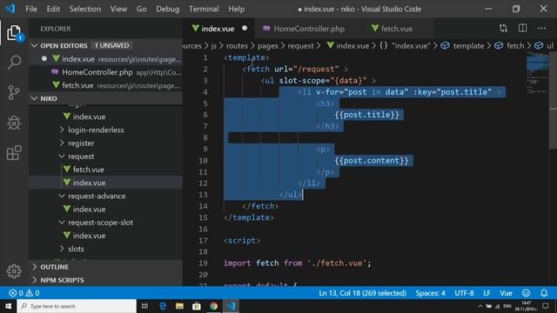
Task: Open the Go menu
Action: point(141,9)
